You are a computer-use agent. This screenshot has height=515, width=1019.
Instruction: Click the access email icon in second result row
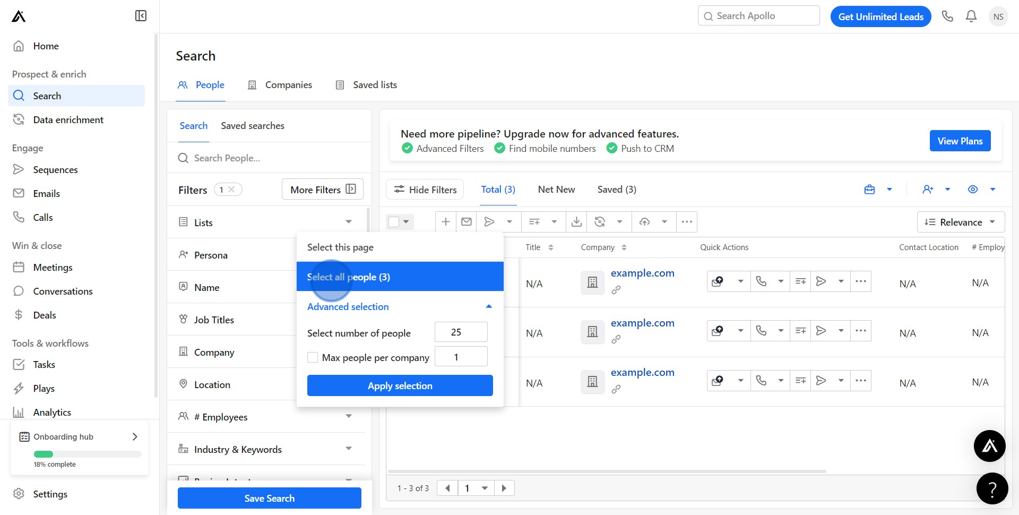click(x=718, y=331)
